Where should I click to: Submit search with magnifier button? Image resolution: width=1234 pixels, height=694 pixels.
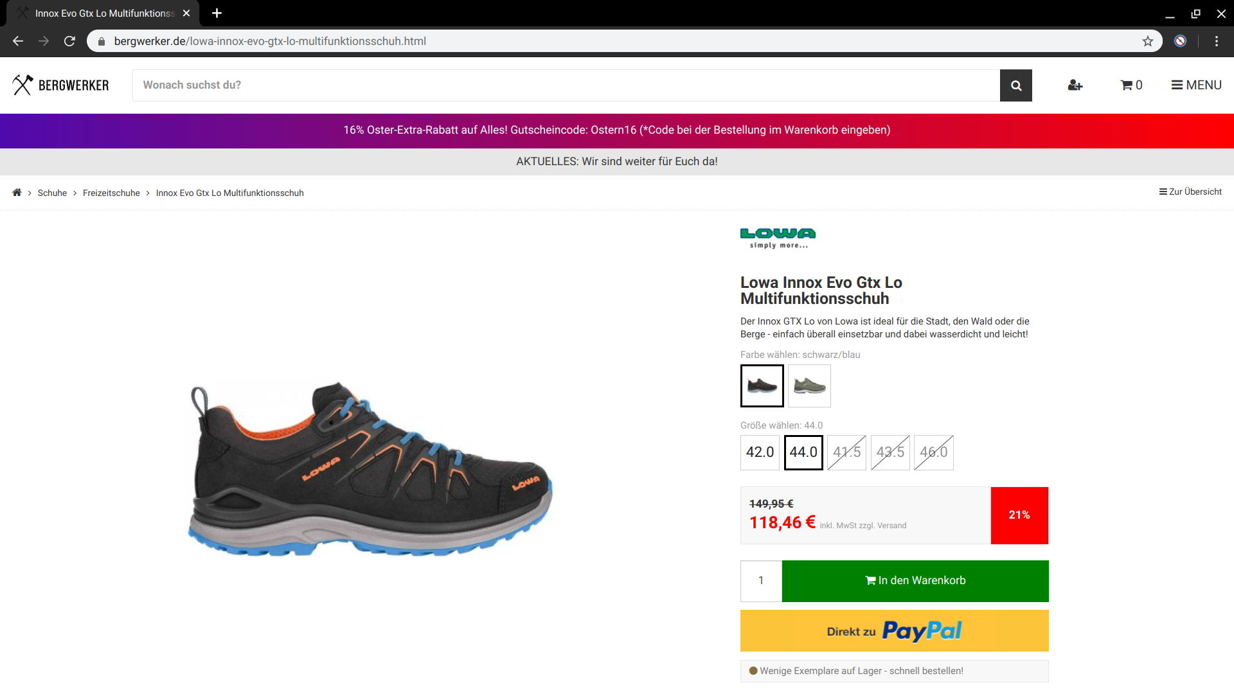[x=1016, y=85]
